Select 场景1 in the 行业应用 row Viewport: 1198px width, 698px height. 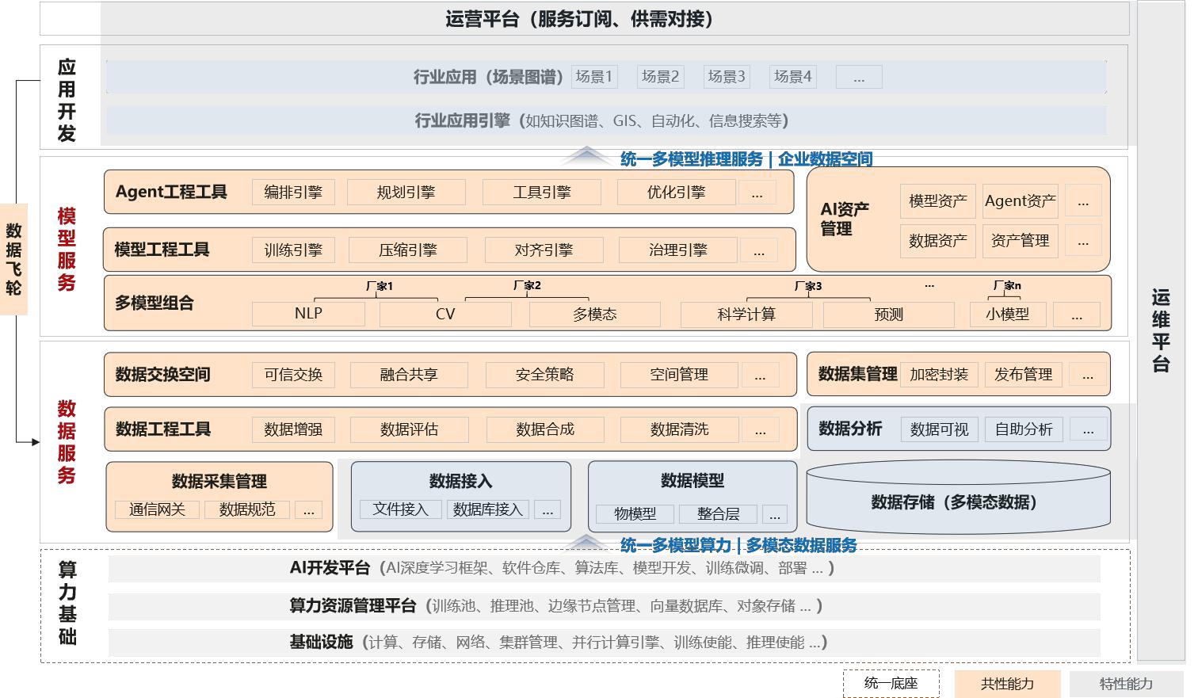coord(593,77)
